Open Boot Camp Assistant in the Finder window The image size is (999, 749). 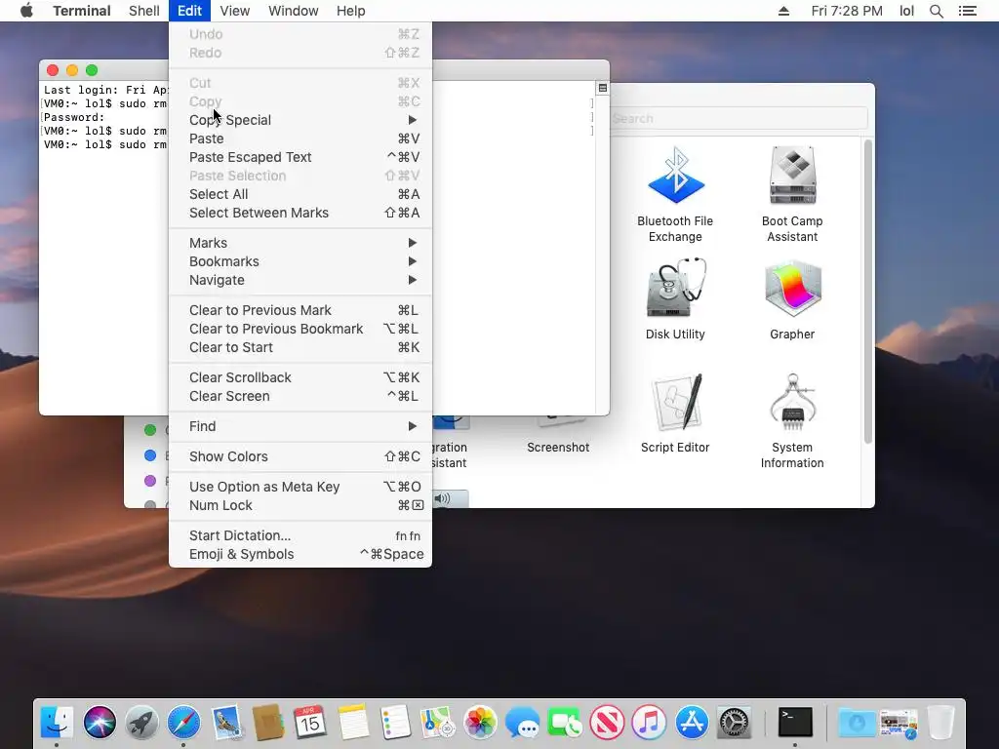click(792, 176)
